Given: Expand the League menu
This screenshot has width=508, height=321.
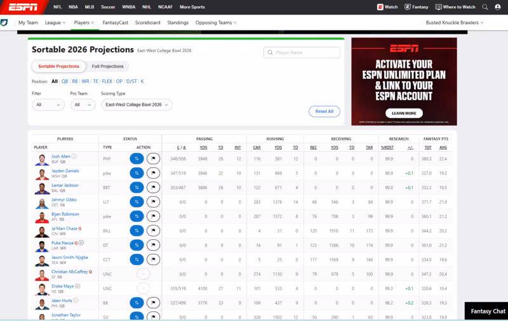Looking at the screenshot, I should pyautogui.click(x=55, y=23).
